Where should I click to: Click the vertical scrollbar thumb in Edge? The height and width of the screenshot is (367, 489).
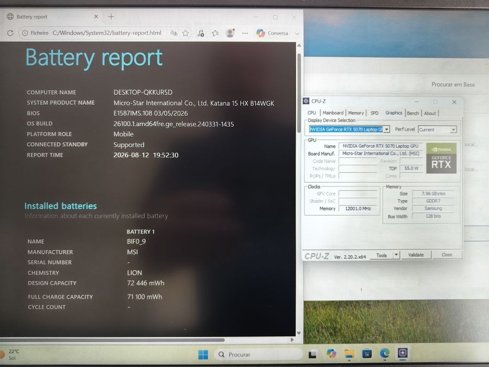coord(299,93)
